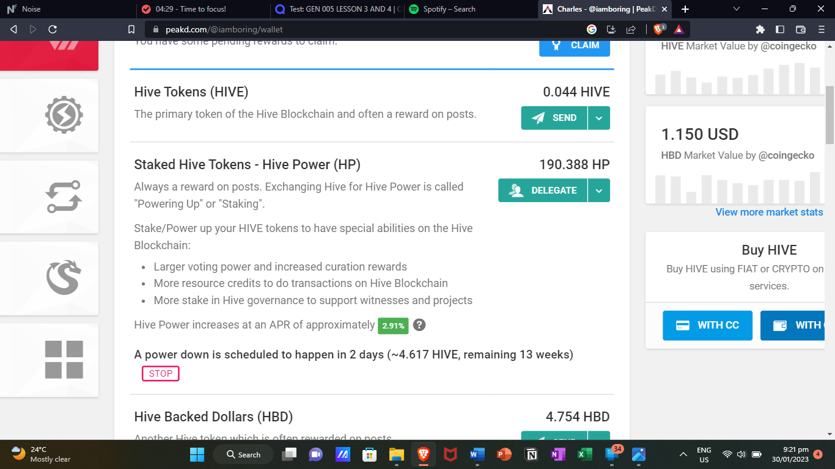Switch to the Test: GEN 005 LESSON tab
This screenshot has height=469, width=835.
(x=336, y=9)
